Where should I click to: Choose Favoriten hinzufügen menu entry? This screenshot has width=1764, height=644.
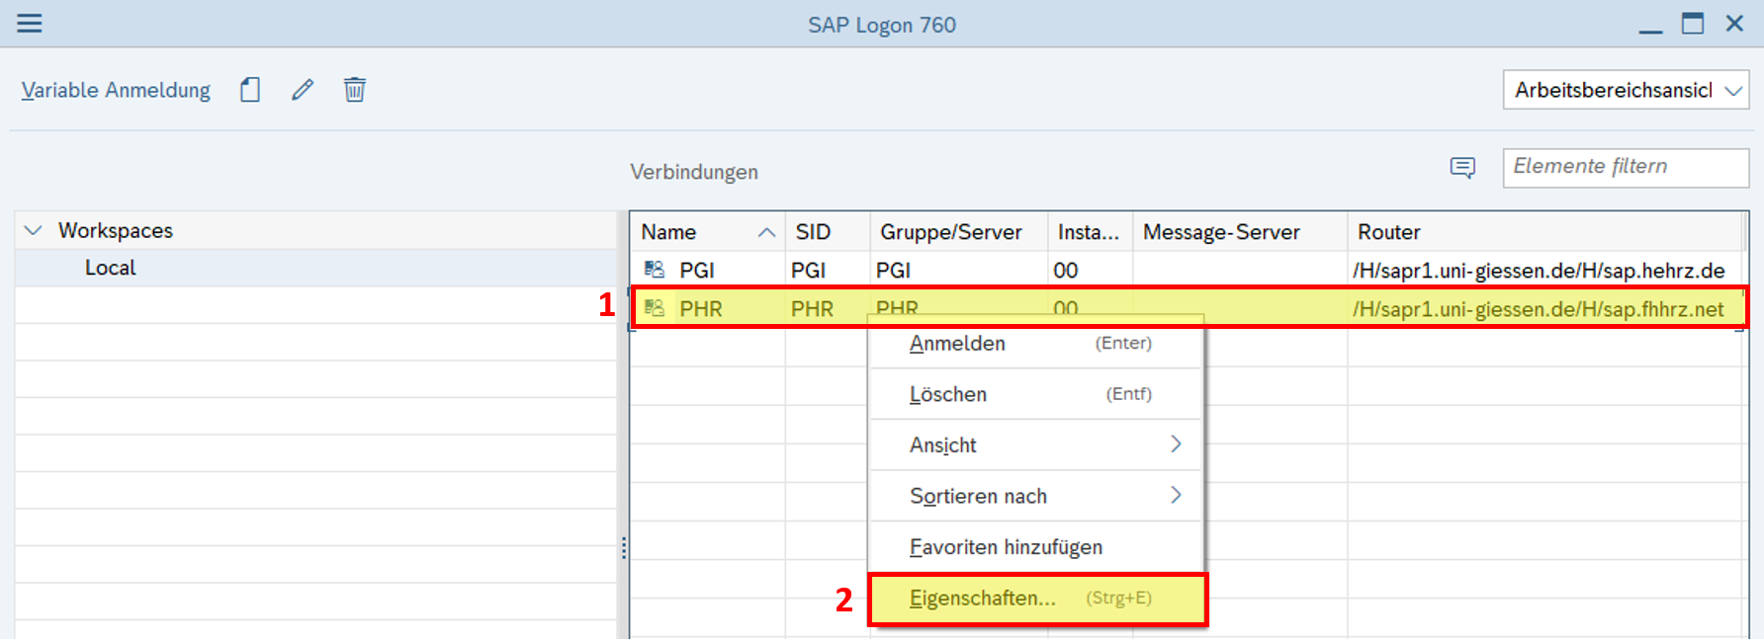tap(1035, 547)
